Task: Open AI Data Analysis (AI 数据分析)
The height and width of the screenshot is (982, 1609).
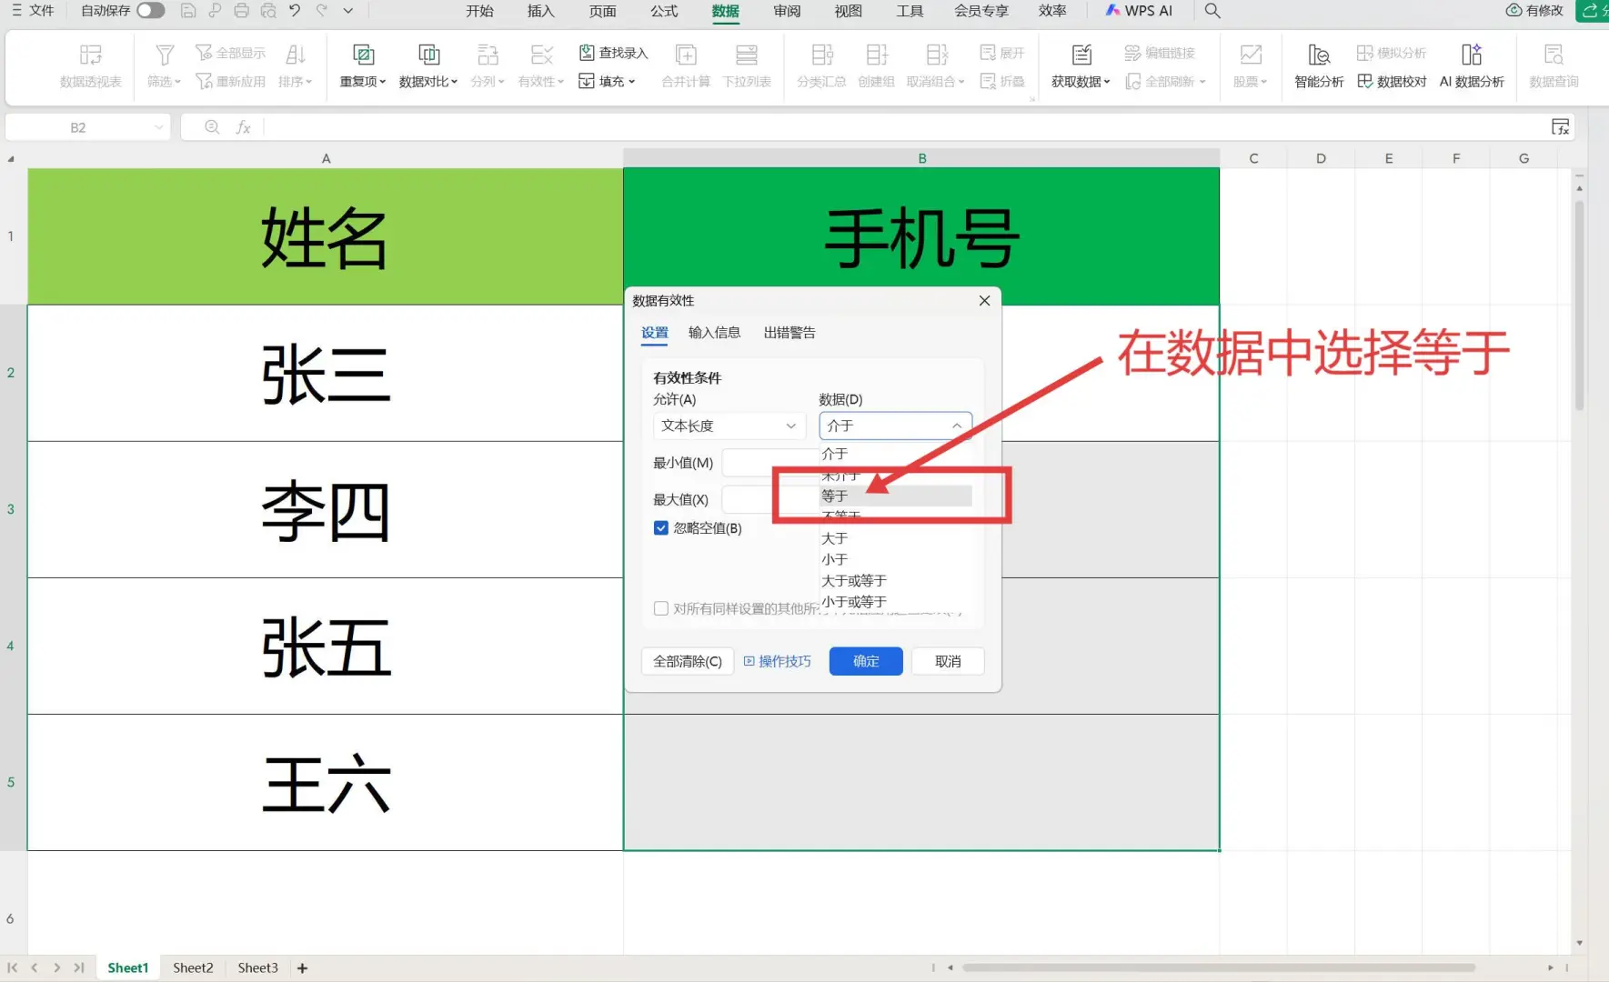Action: pyautogui.click(x=1472, y=66)
